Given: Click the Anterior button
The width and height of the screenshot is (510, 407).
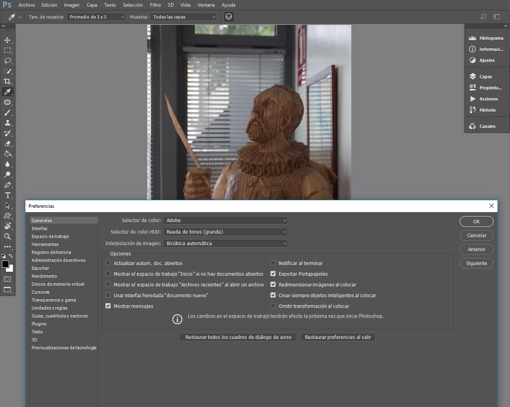Looking at the screenshot, I should [x=477, y=249].
